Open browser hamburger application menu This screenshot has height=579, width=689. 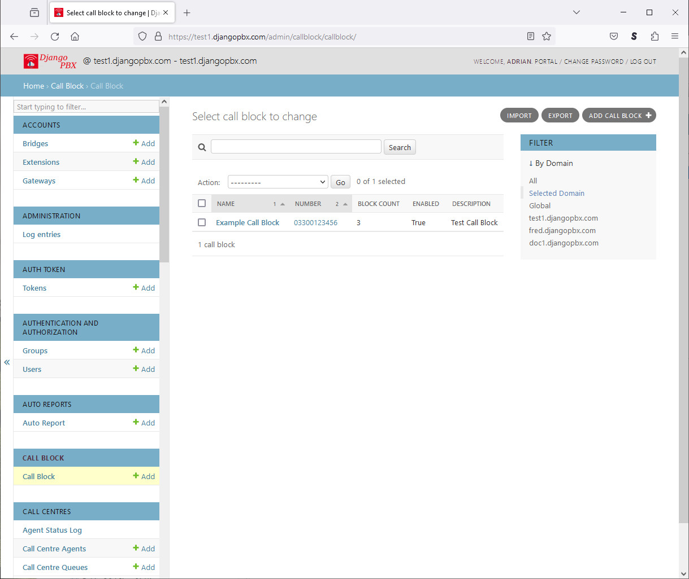click(674, 36)
